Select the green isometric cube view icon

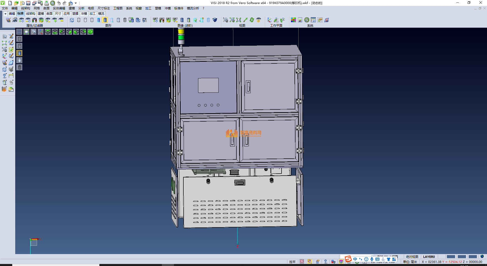[x=90, y=32]
